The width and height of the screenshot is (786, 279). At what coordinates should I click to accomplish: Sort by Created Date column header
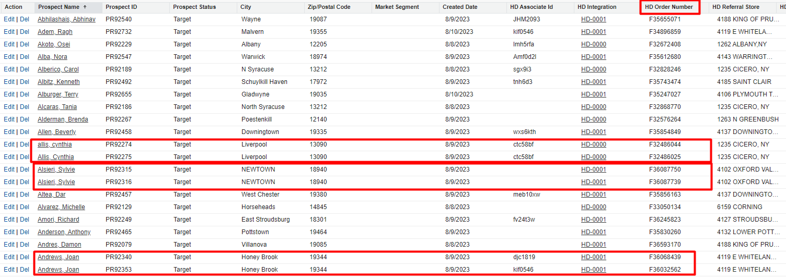tap(460, 7)
